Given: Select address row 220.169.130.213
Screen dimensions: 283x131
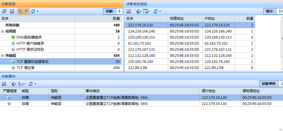Looking at the screenshot, I should point(190,37).
